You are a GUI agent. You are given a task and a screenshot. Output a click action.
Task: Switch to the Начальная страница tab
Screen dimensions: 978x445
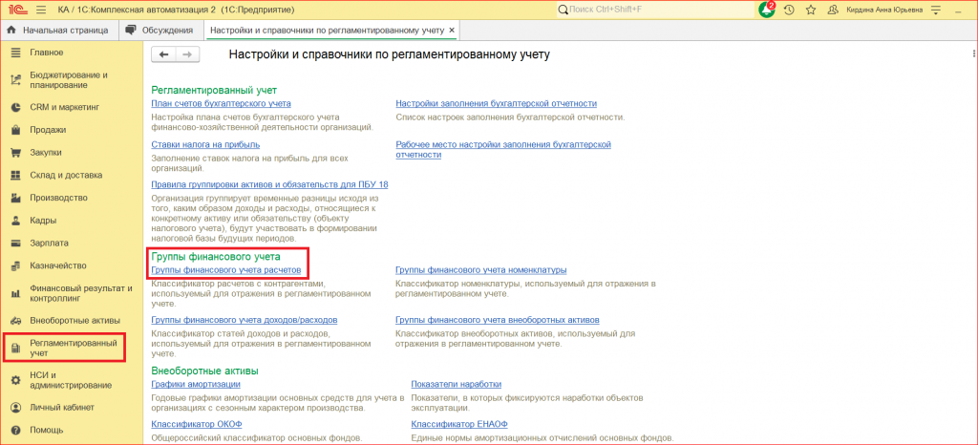click(x=57, y=30)
